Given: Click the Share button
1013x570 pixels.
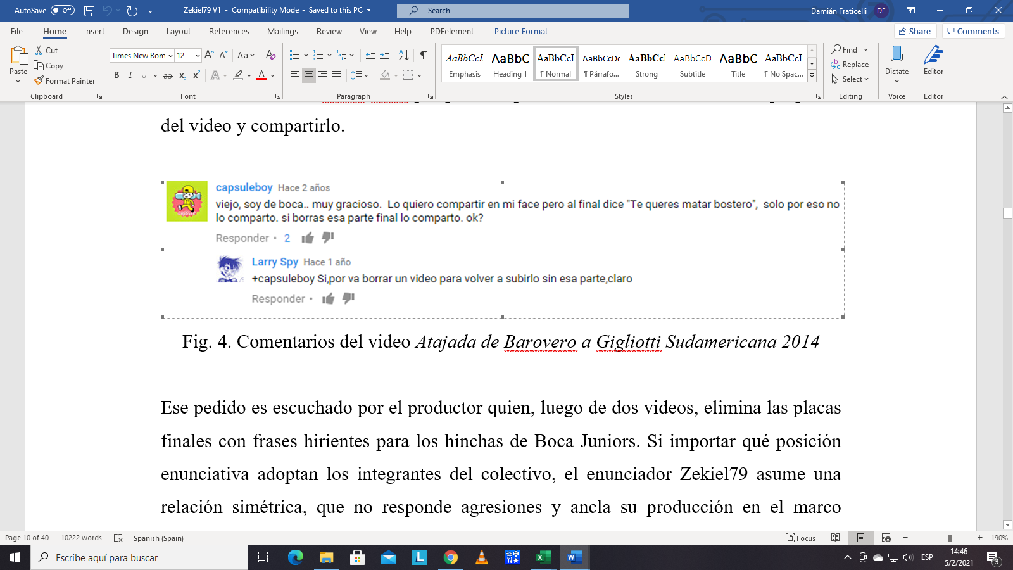Looking at the screenshot, I should 915,31.
